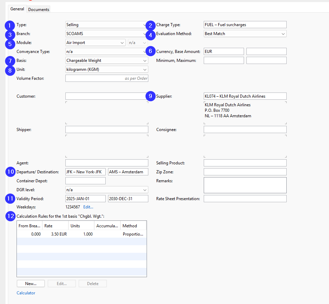Select the General tab
The image size is (329, 304).
(x=17, y=9)
